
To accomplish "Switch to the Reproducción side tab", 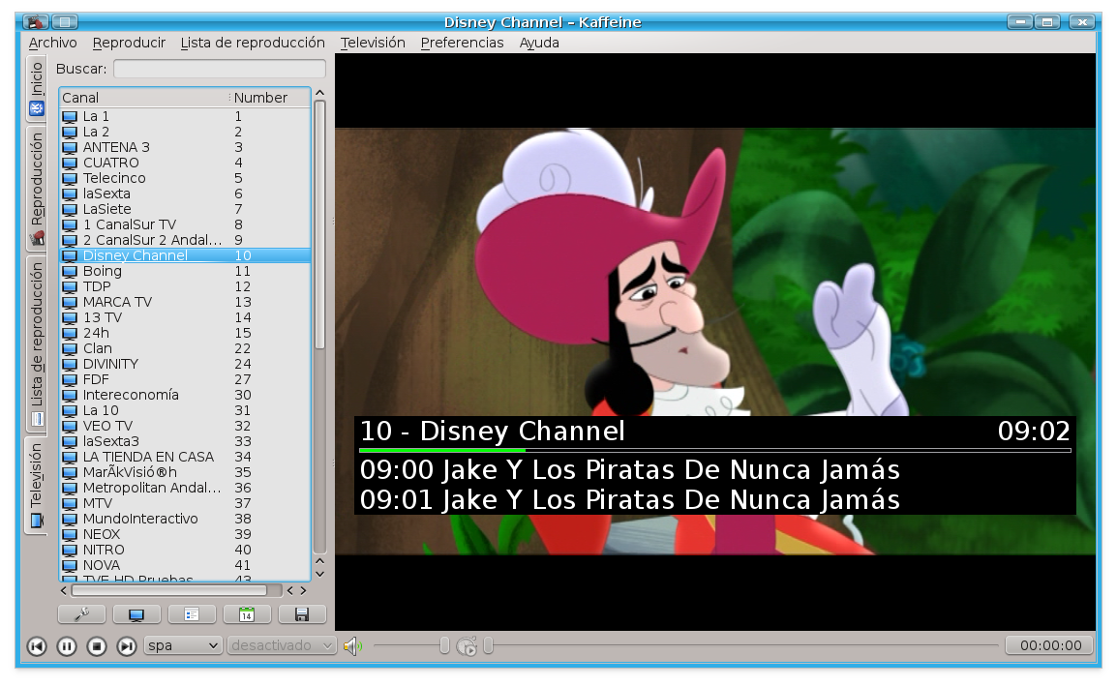I will pyautogui.click(x=37, y=189).
